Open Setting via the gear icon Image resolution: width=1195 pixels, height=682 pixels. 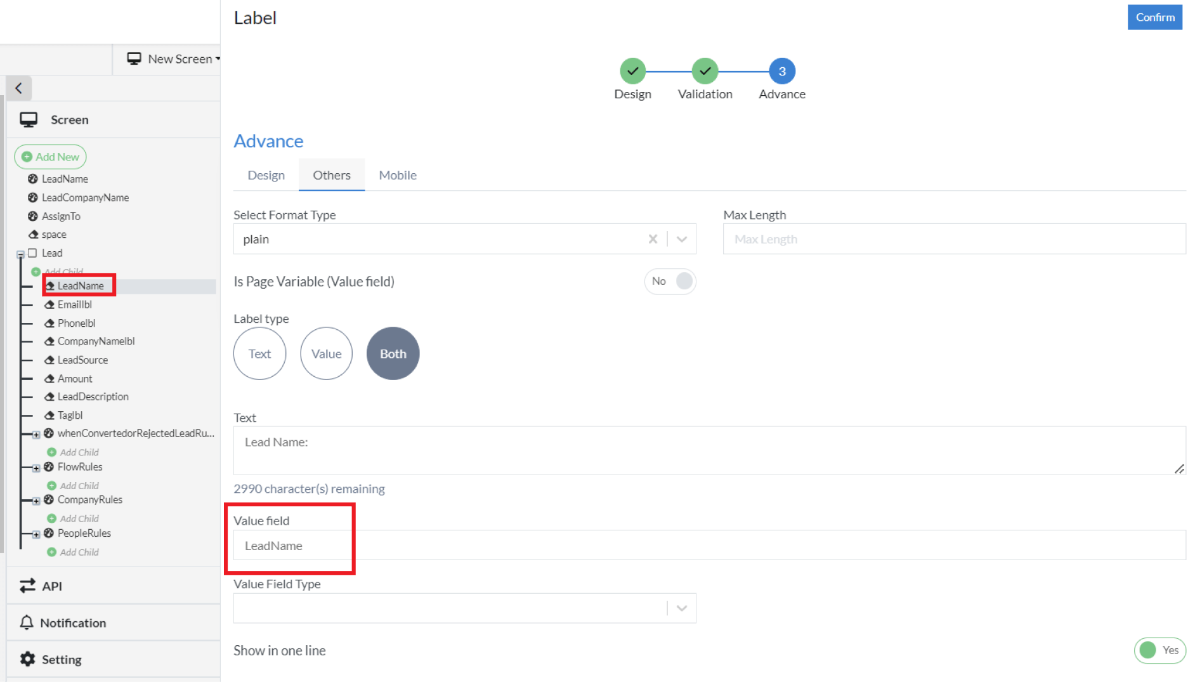point(27,659)
